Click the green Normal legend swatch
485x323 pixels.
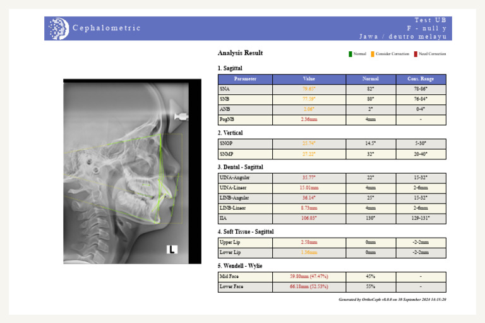(350, 54)
